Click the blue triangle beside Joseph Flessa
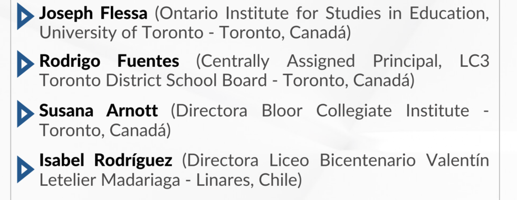 25,16
